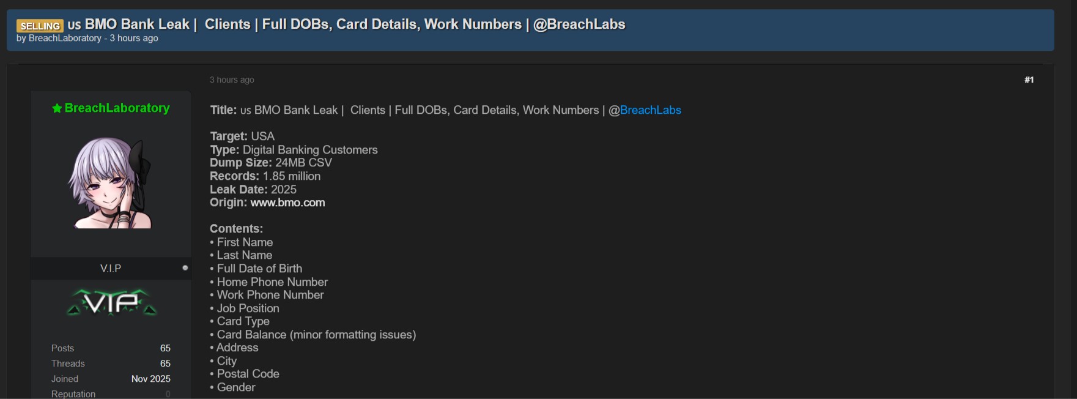
Task: Click the user's Posts count of 65
Action: point(165,348)
